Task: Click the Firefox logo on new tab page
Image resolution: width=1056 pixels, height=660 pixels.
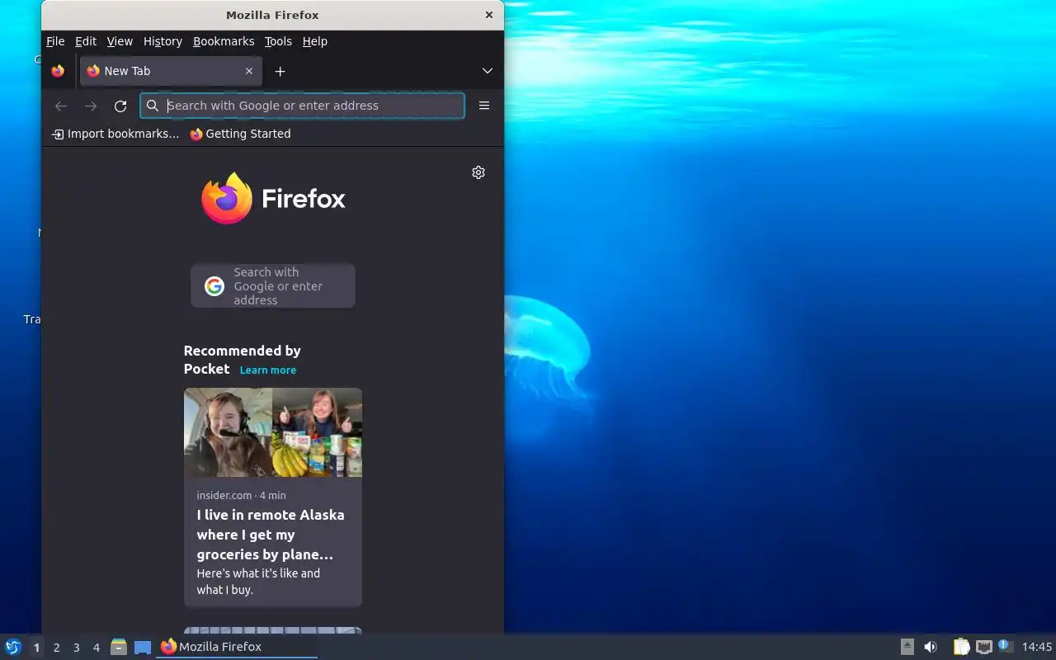Action: pyautogui.click(x=273, y=198)
